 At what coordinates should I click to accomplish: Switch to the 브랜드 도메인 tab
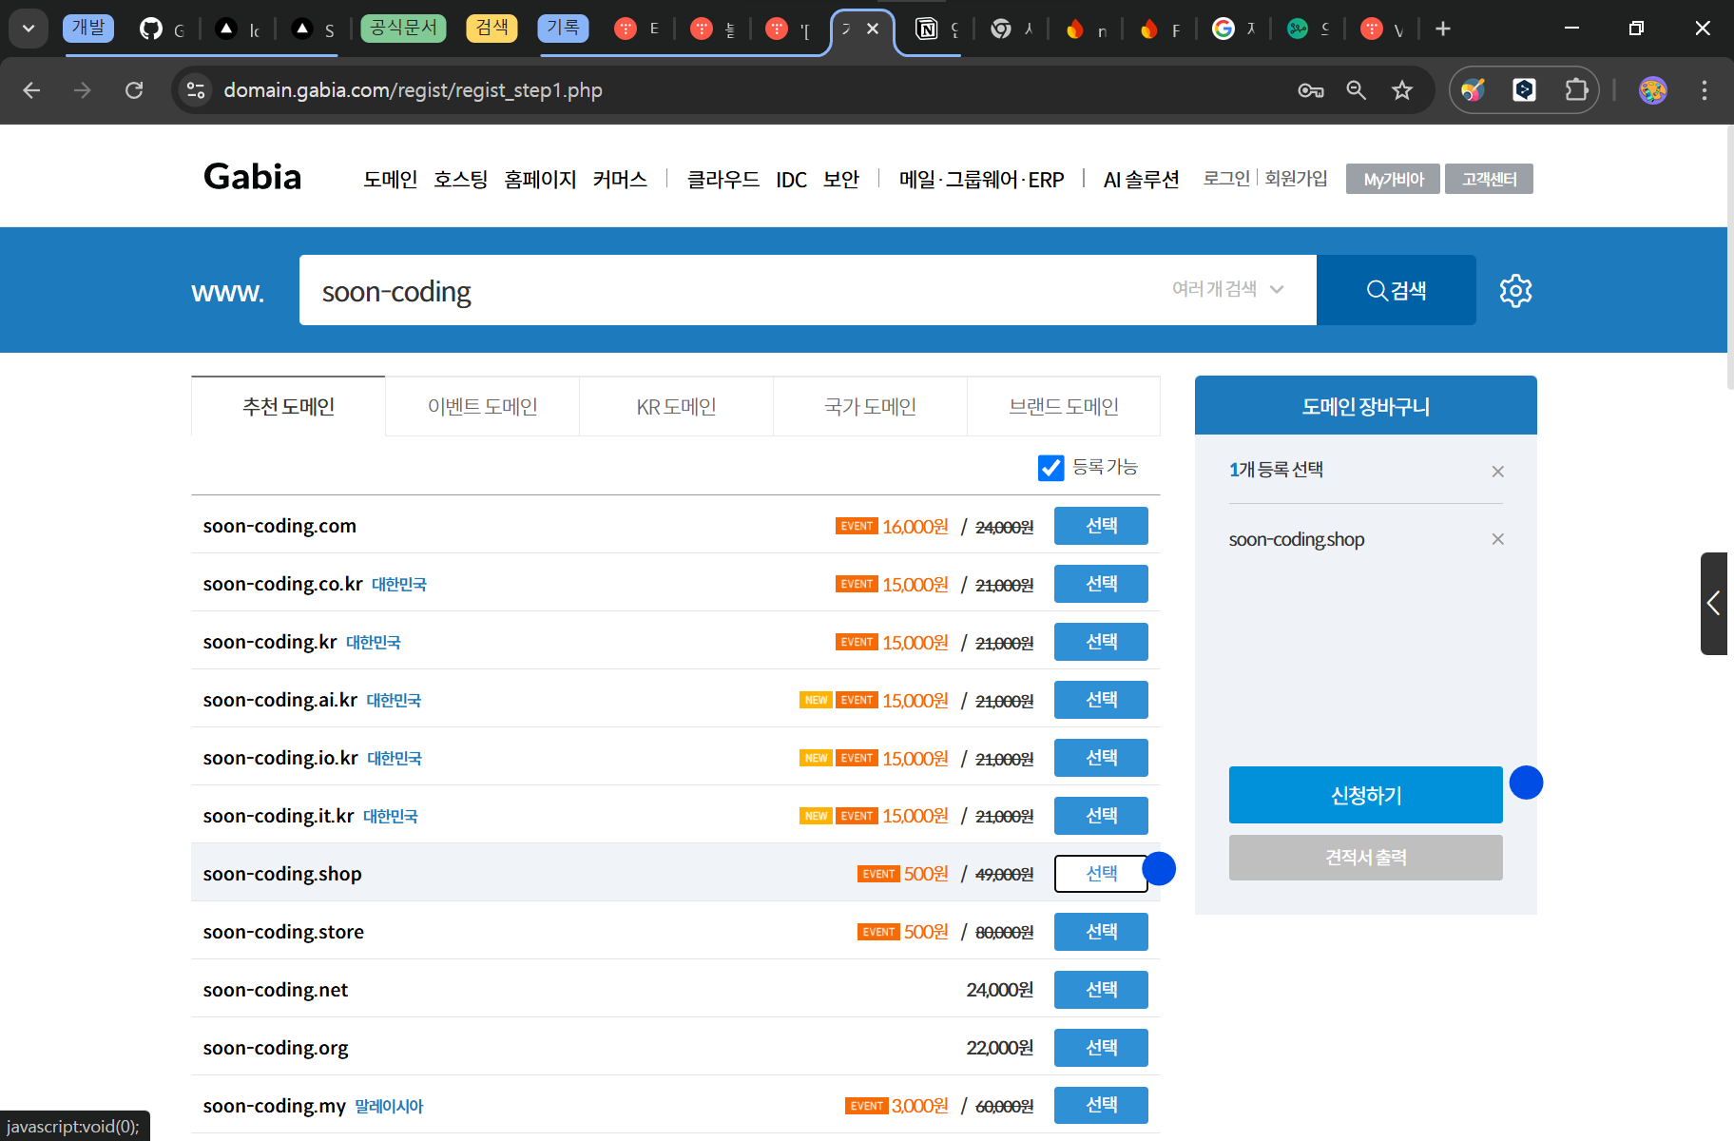pyautogui.click(x=1064, y=407)
